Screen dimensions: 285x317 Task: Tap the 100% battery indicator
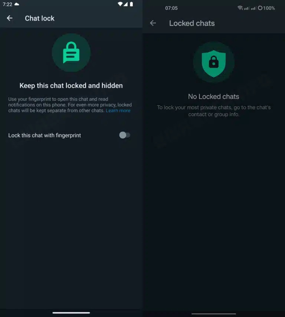pos(266,8)
